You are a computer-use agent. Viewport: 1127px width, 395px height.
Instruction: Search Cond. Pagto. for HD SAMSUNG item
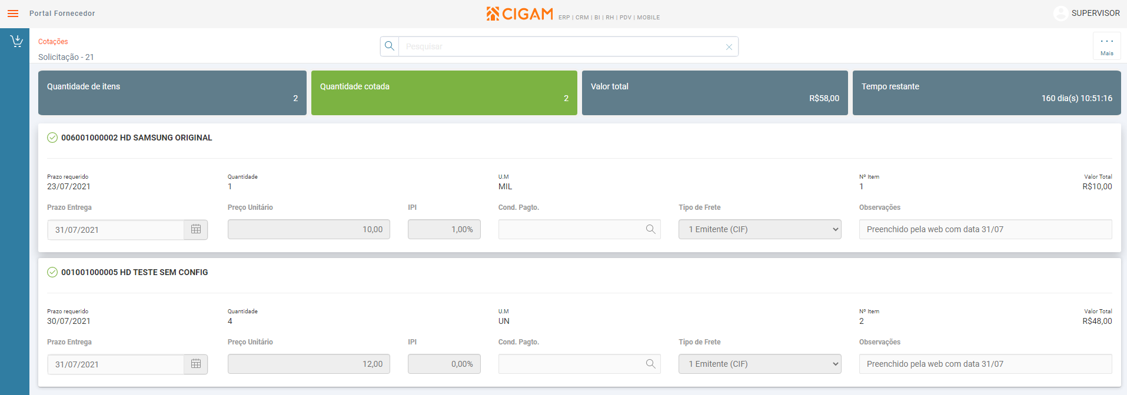pos(650,229)
